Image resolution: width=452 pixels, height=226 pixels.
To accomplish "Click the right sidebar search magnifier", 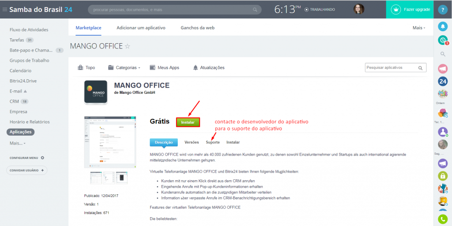I will tap(443, 54).
